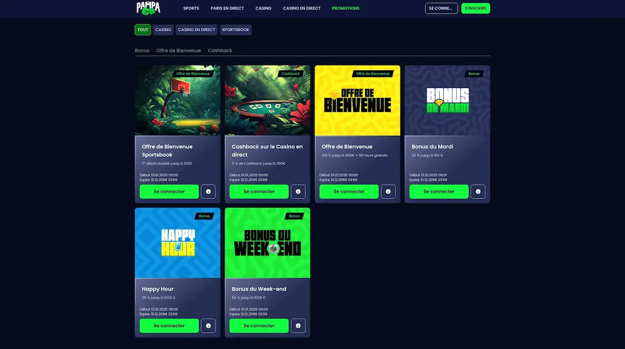Open info icon for Bonus du Week-end
The image size is (625, 349).
298,326
